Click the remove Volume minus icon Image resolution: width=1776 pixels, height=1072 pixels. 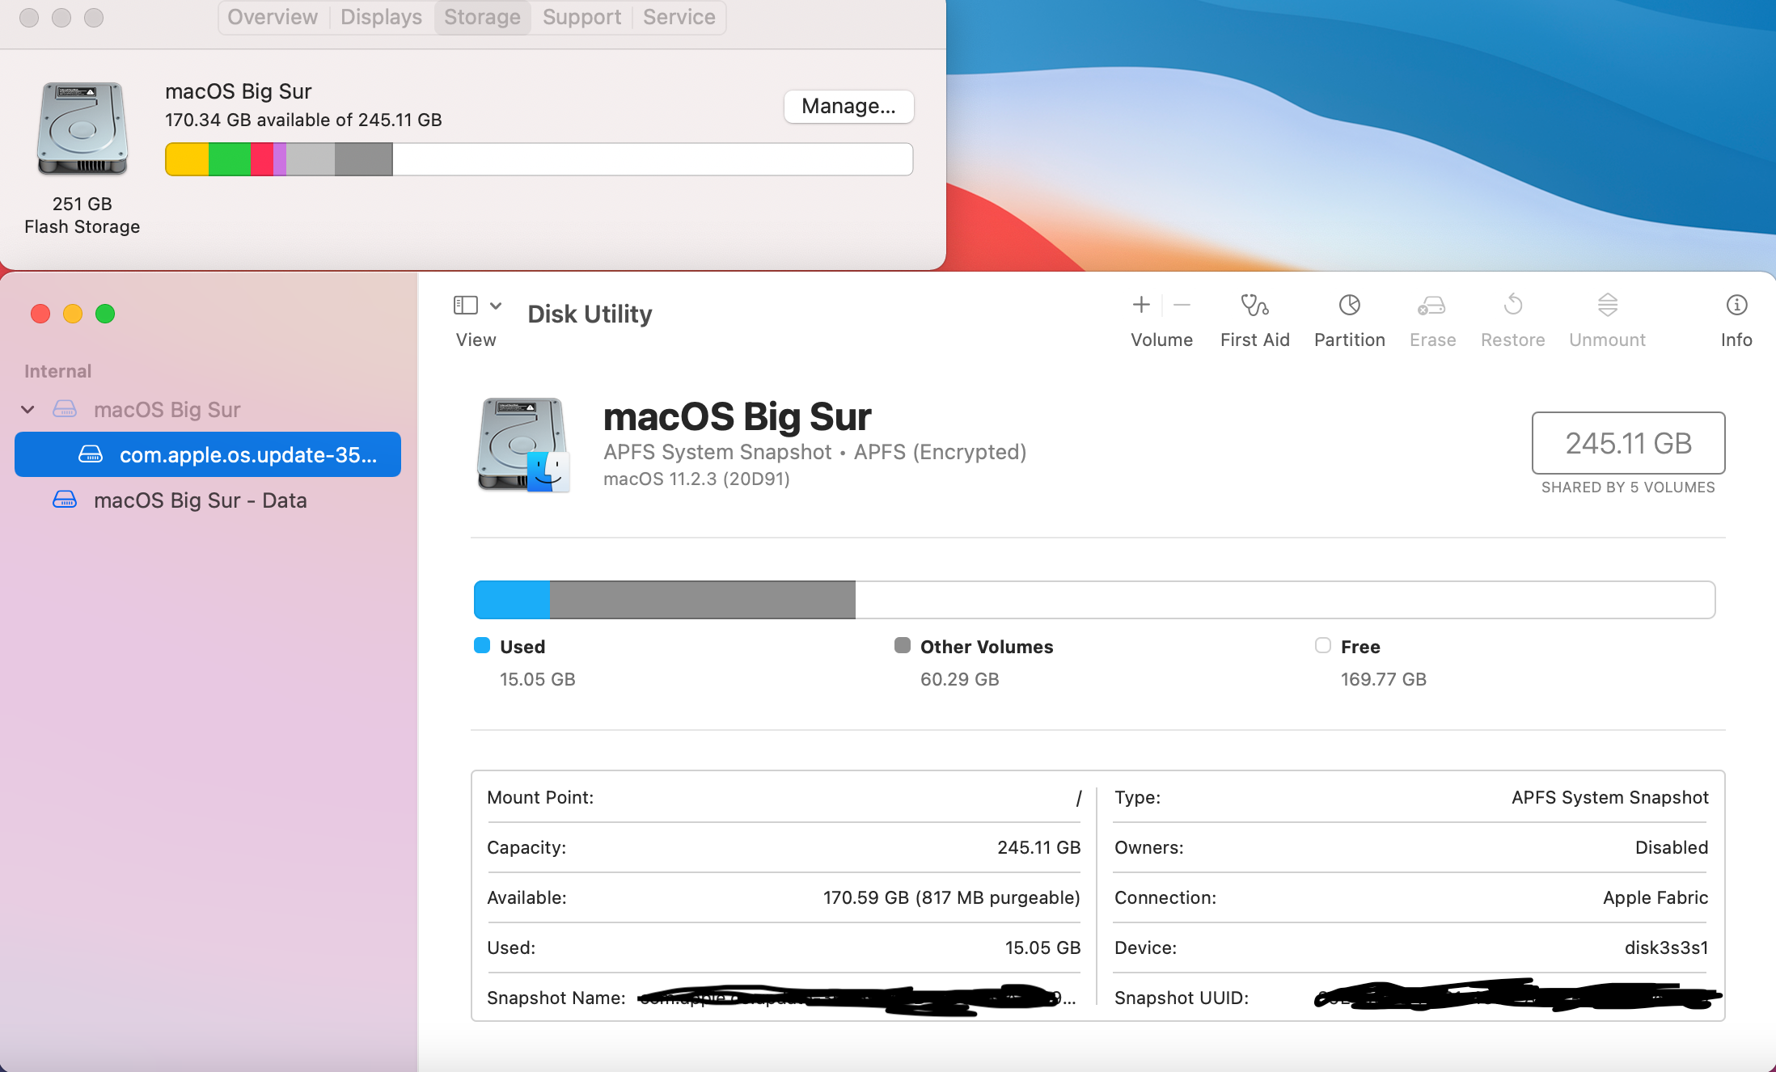1182,305
